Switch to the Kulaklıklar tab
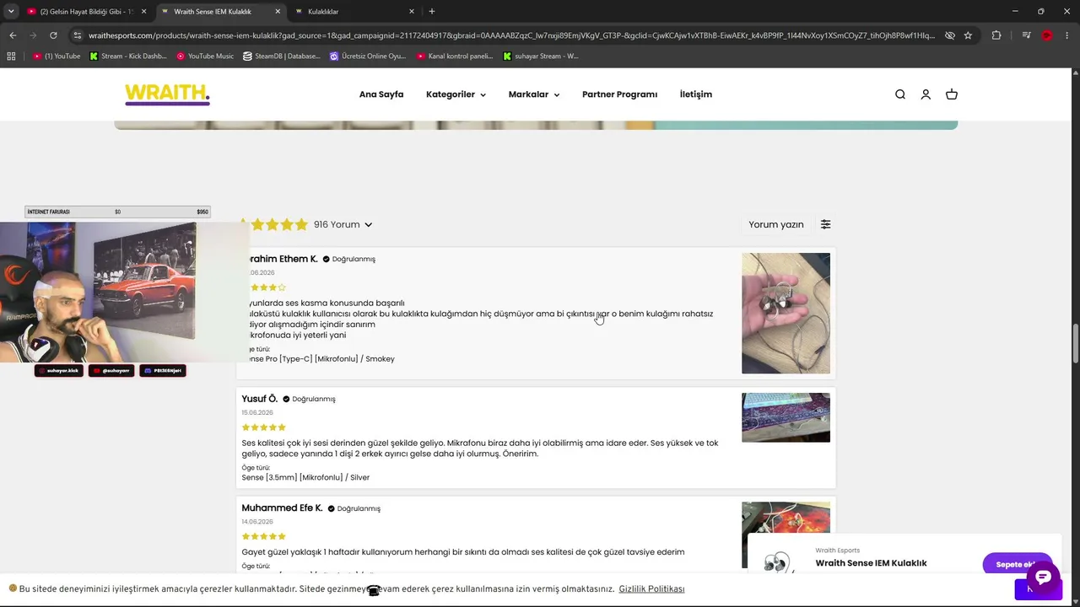 tap(354, 12)
